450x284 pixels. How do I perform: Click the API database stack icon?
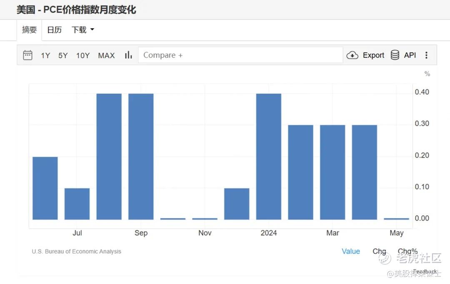pos(395,55)
